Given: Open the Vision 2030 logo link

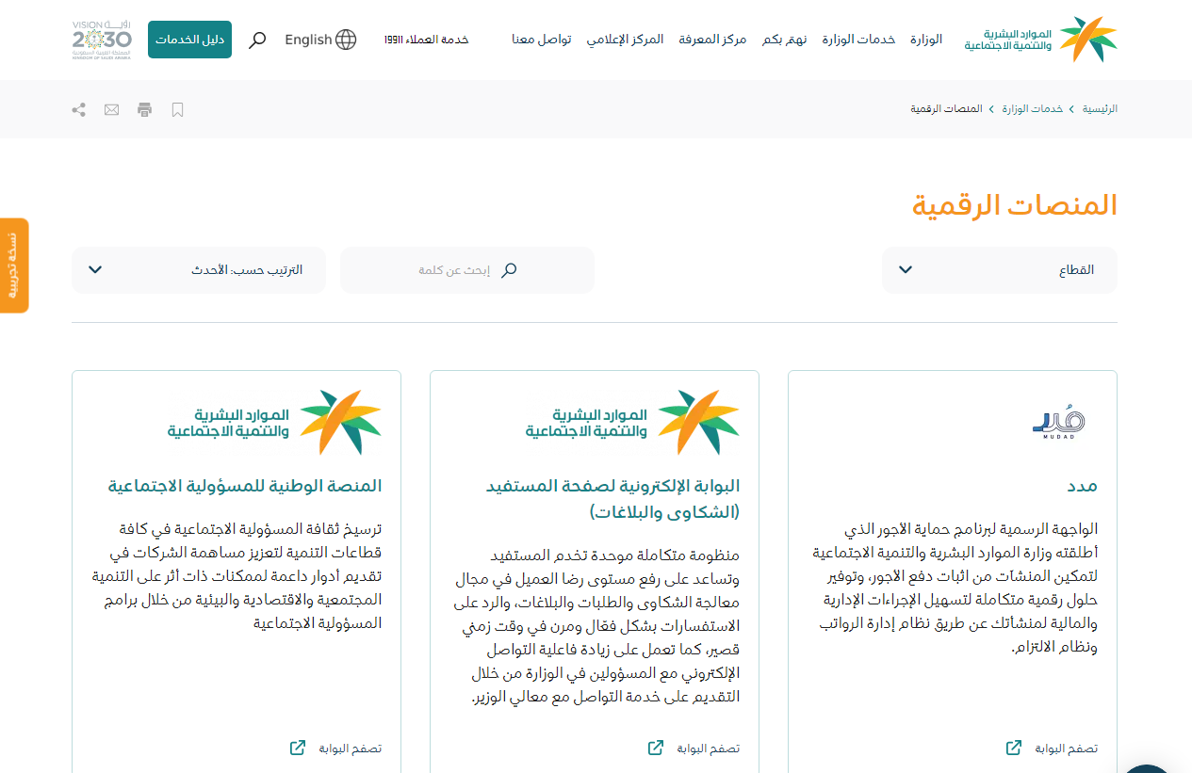Looking at the screenshot, I should (102, 40).
